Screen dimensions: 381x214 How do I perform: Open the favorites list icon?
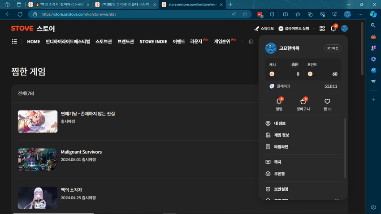pos(298,14)
